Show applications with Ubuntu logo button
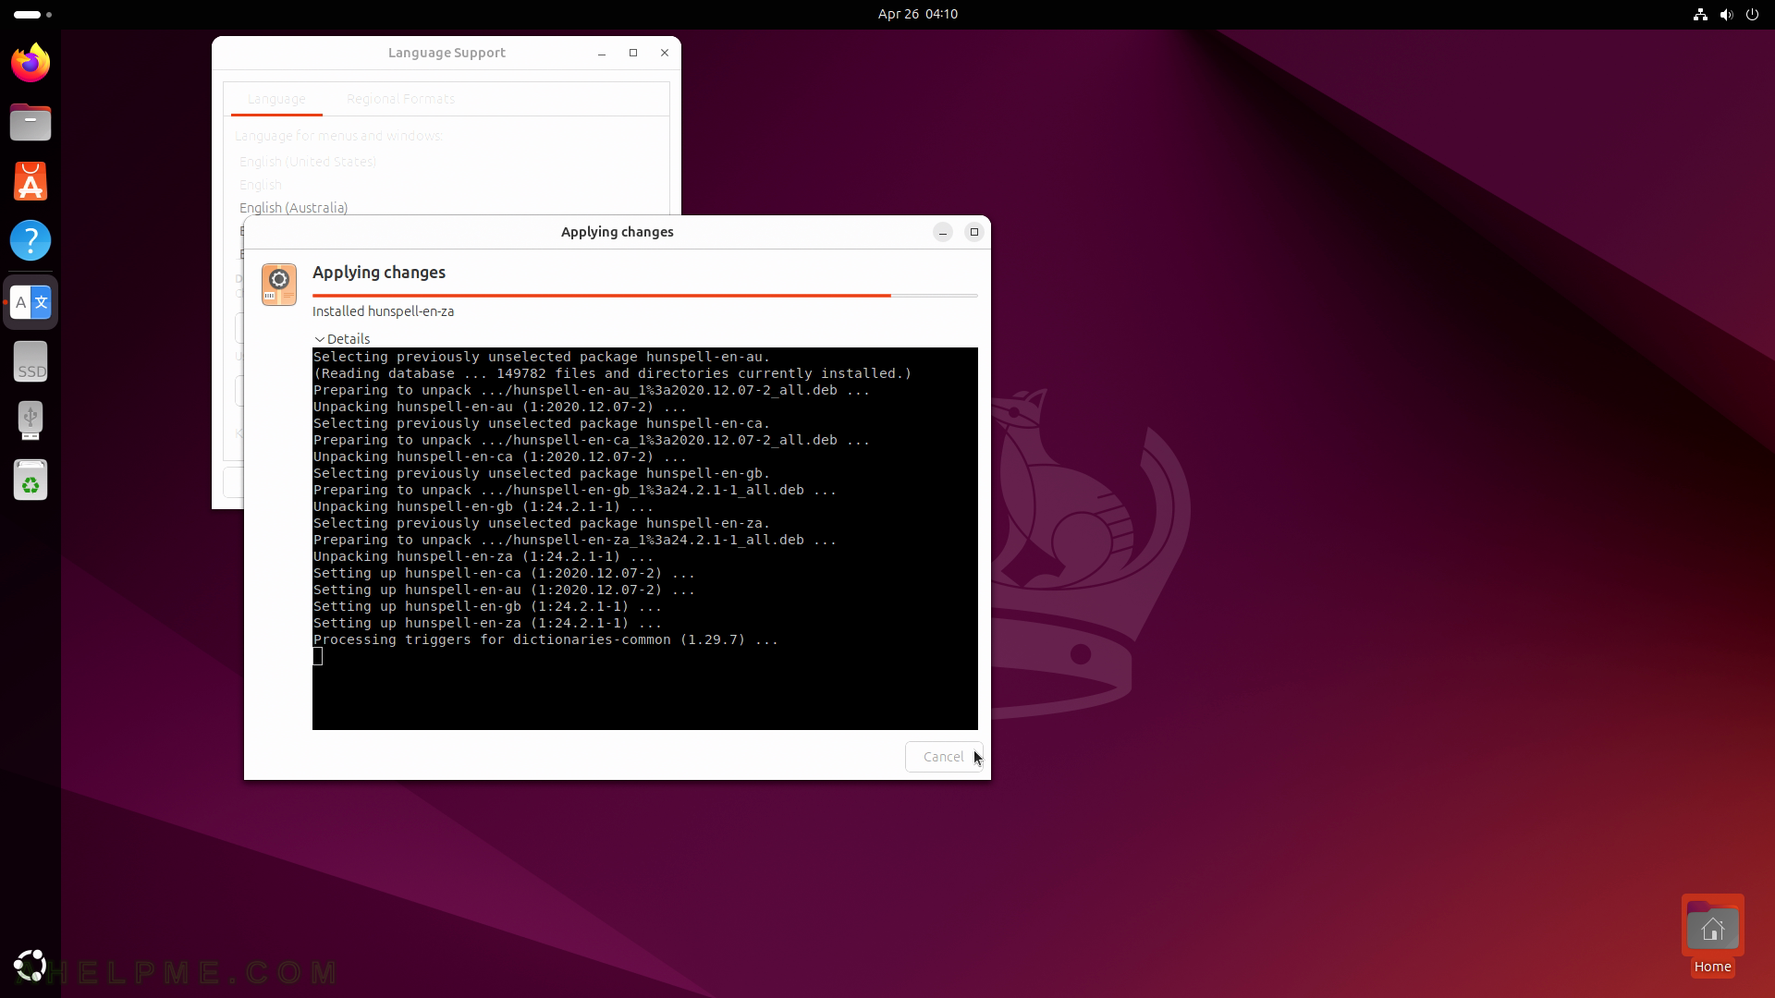The width and height of the screenshot is (1775, 998). [x=31, y=966]
